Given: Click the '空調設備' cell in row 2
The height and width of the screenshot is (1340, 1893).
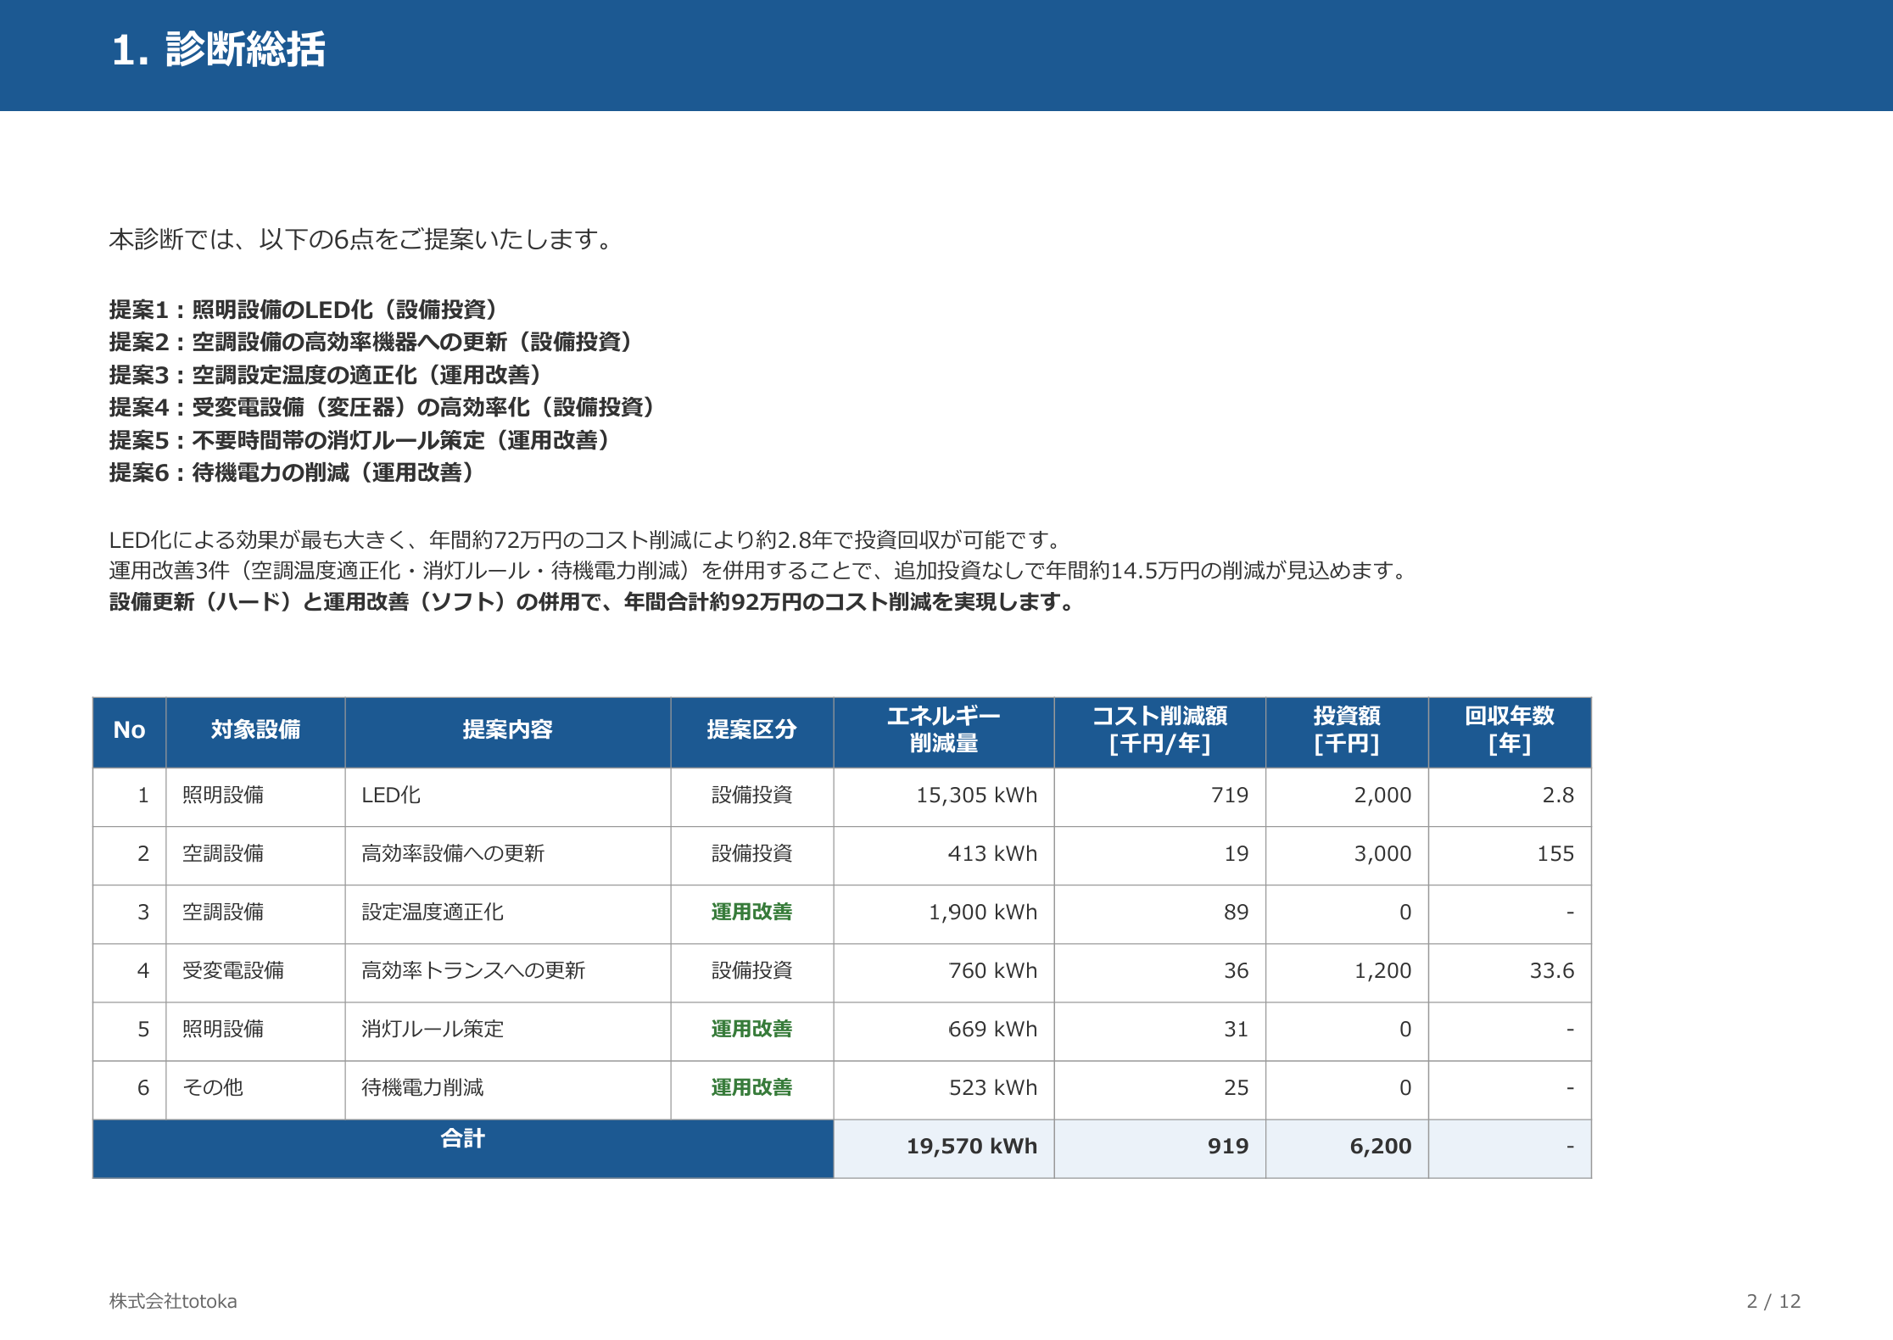Looking at the screenshot, I should coord(255,856).
